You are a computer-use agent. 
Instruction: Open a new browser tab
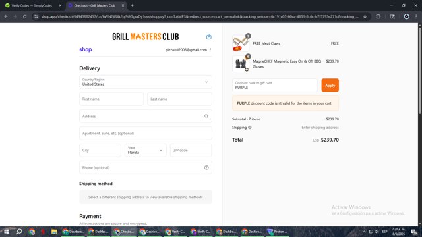click(x=132, y=5)
